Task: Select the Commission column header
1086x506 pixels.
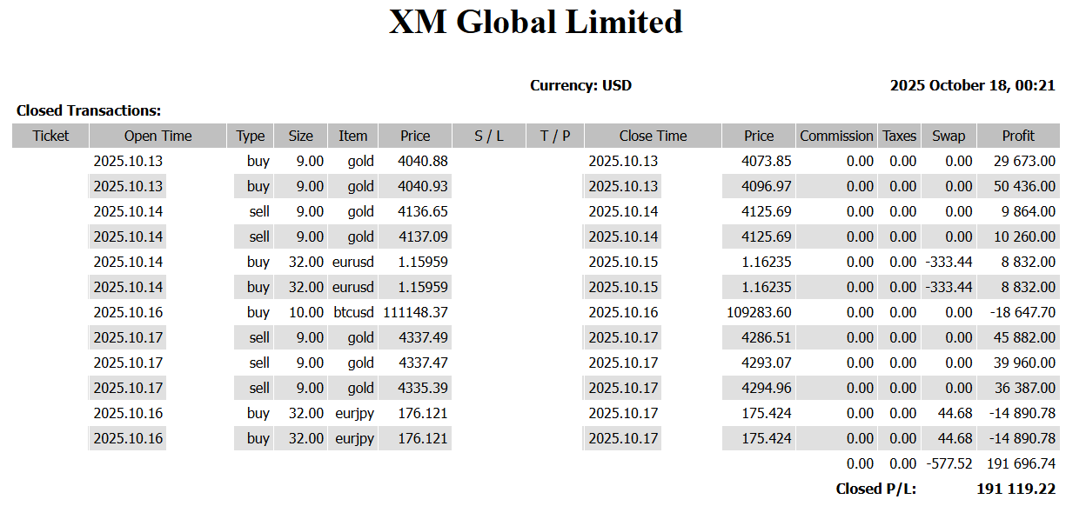Action: pos(836,136)
